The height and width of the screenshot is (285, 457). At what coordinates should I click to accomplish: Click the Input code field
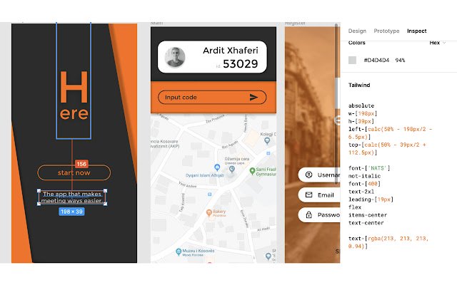[x=212, y=97]
